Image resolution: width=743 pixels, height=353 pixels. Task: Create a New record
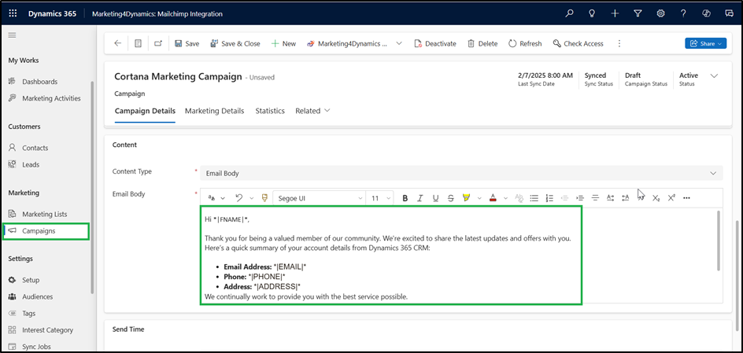pos(283,43)
